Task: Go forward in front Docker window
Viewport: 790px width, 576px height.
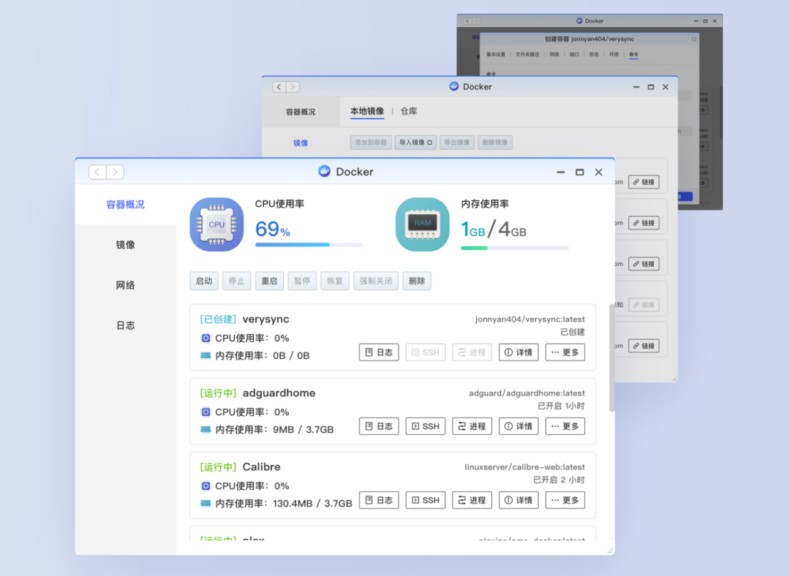Action: [x=116, y=173]
